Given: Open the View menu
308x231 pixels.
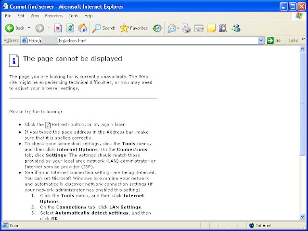Looking at the screenshot, I should click(x=35, y=16).
